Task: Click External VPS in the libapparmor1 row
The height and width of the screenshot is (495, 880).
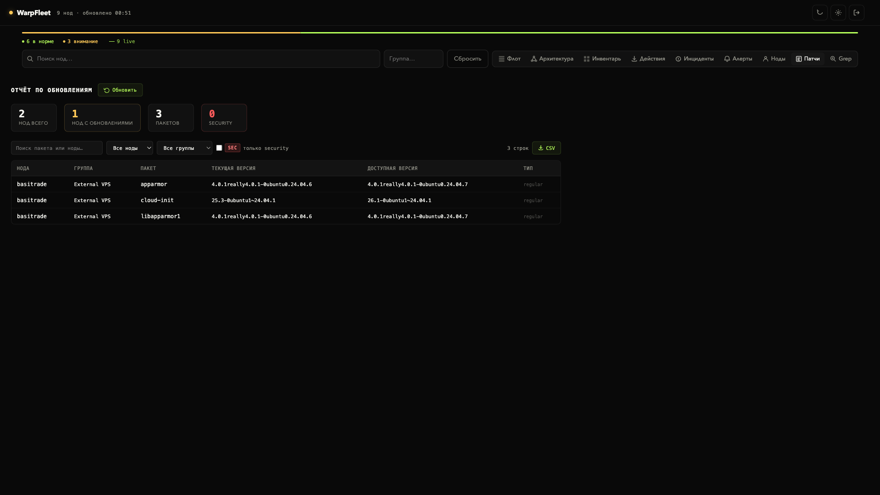Action: [92, 216]
